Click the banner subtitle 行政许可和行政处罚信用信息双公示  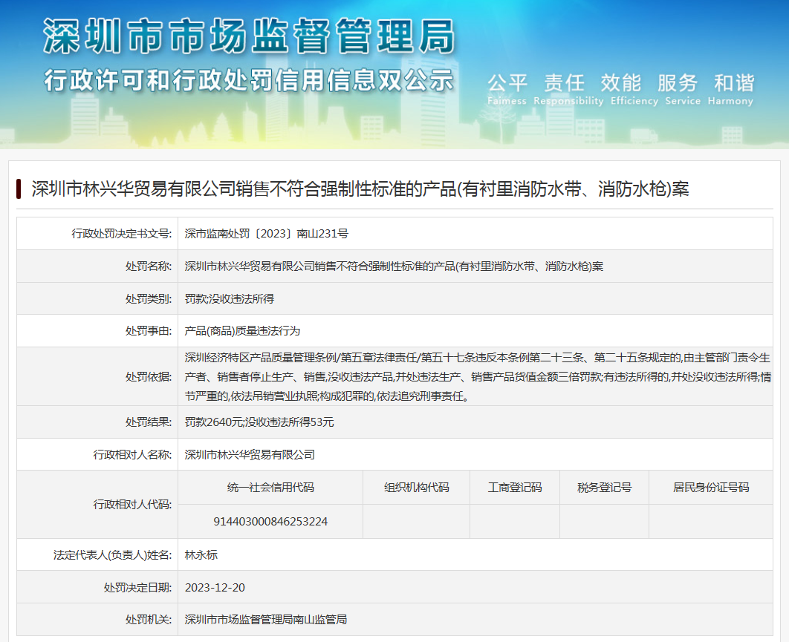click(249, 80)
